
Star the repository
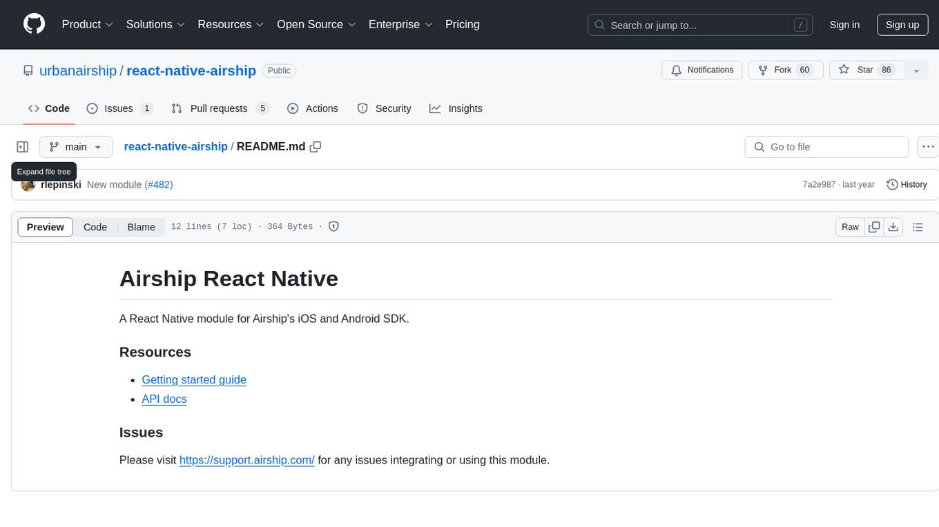867,70
